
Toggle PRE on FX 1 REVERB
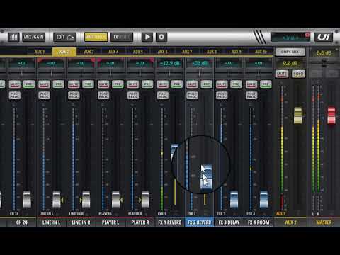[177, 84]
